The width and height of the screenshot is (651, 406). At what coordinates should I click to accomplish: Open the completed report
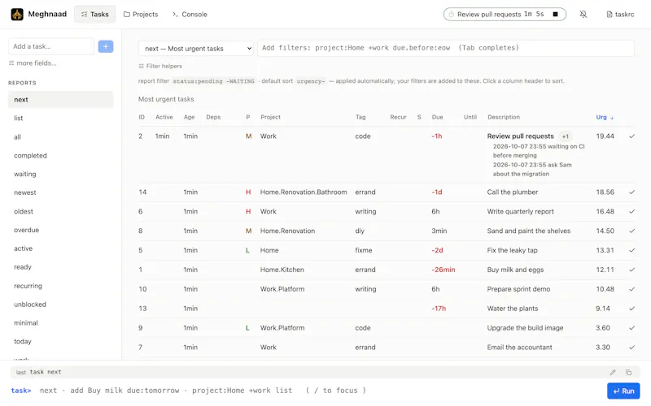(x=60, y=155)
